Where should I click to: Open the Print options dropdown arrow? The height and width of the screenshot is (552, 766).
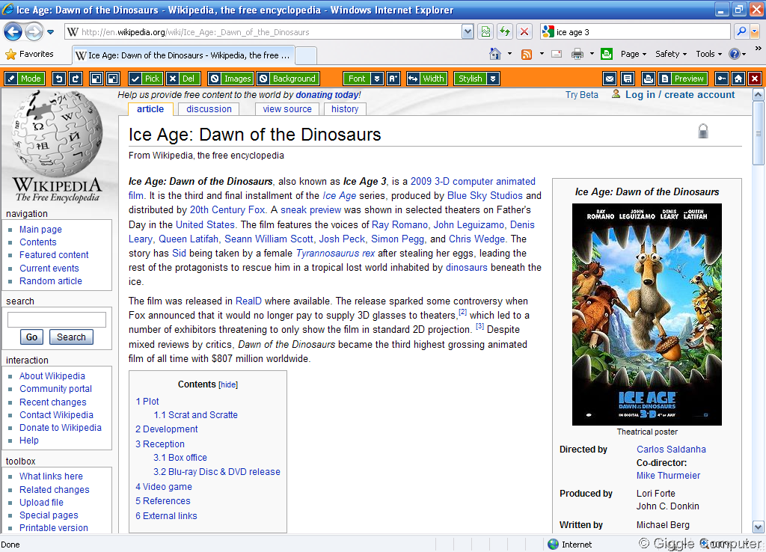[592, 54]
